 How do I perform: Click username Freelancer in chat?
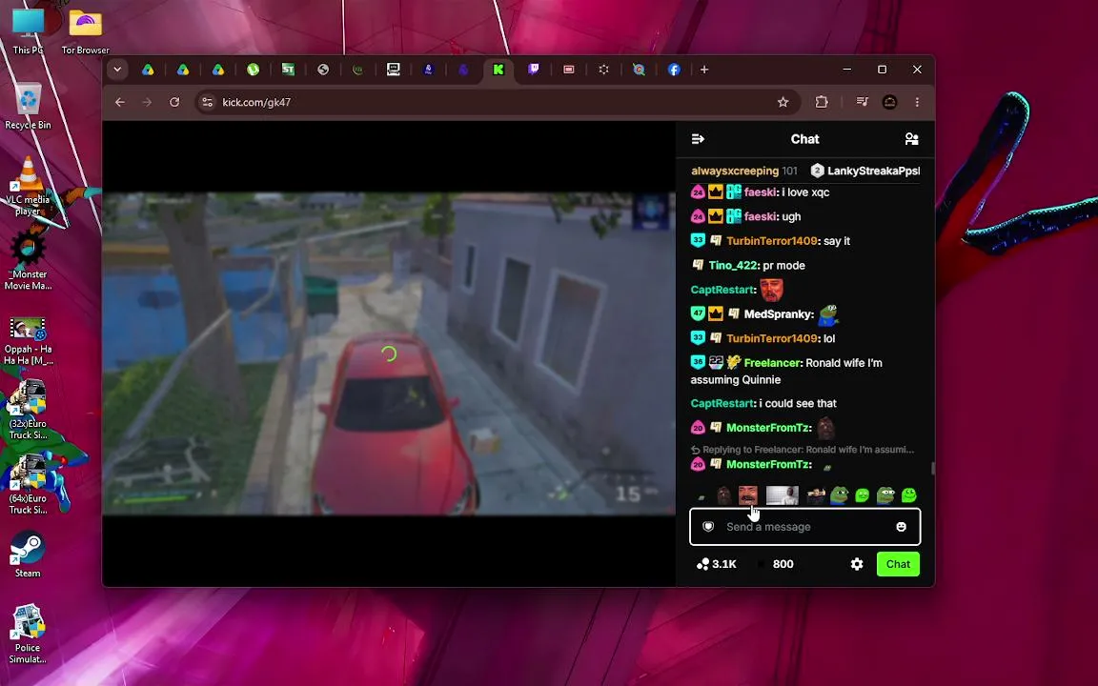click(772, 363)
